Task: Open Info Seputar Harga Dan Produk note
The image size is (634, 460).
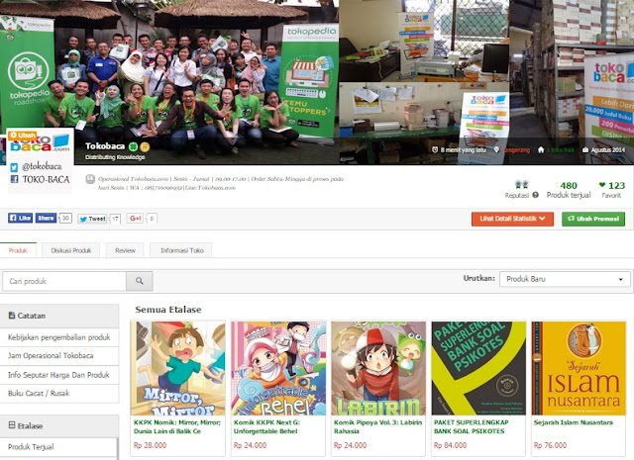Action: tap(59, 375)
